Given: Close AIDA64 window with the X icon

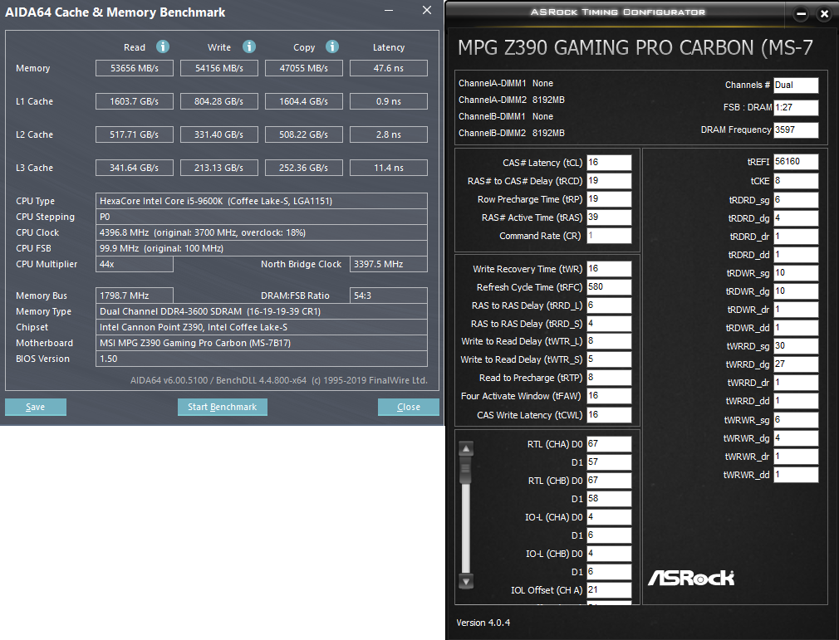Looking at the screenshot, I should click(x=426, y=10).
